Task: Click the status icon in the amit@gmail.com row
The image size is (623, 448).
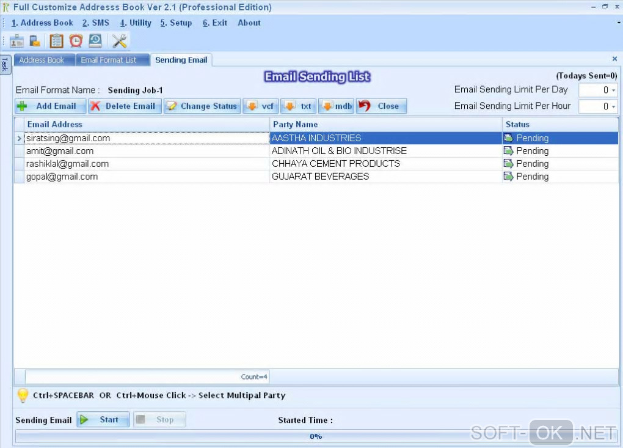Action: point(509,151)
